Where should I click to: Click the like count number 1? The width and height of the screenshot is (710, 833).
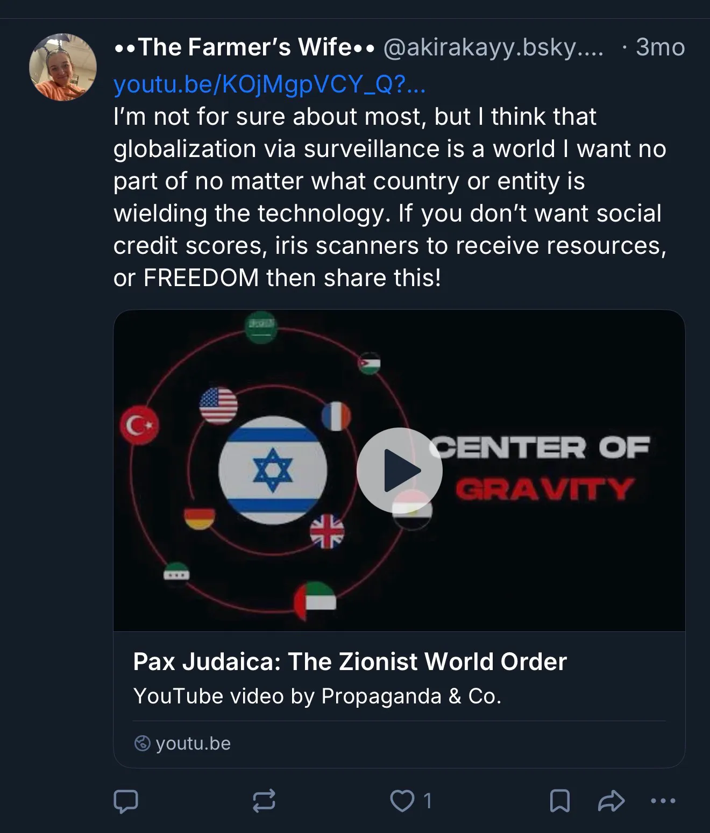pos(428,801)
